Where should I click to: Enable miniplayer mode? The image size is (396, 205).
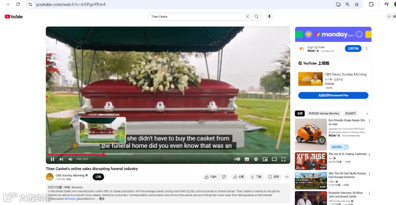(x=265, y=159)
